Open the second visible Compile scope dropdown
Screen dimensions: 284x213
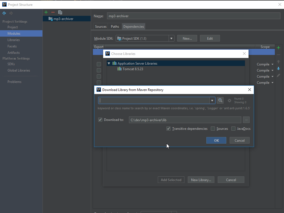[265, 70]
